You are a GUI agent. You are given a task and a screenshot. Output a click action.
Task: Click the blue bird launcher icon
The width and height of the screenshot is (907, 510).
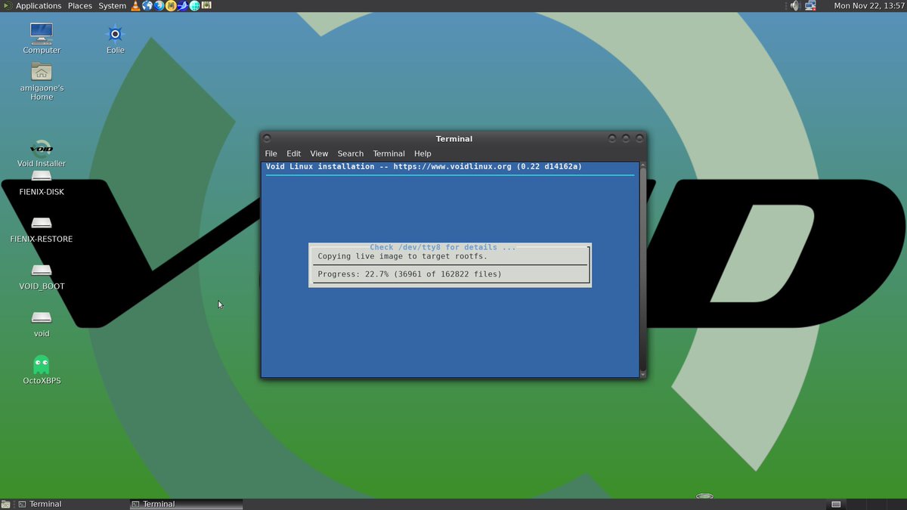coord(182,5)
